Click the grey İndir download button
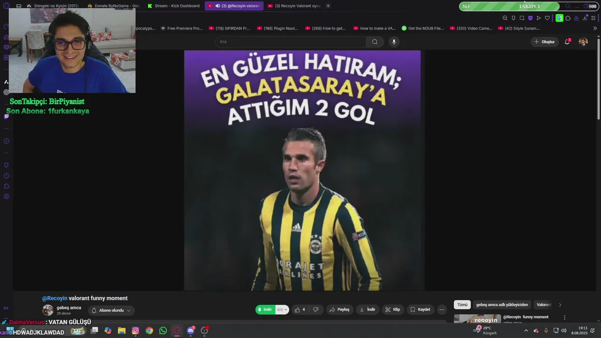 click(367, 310)
